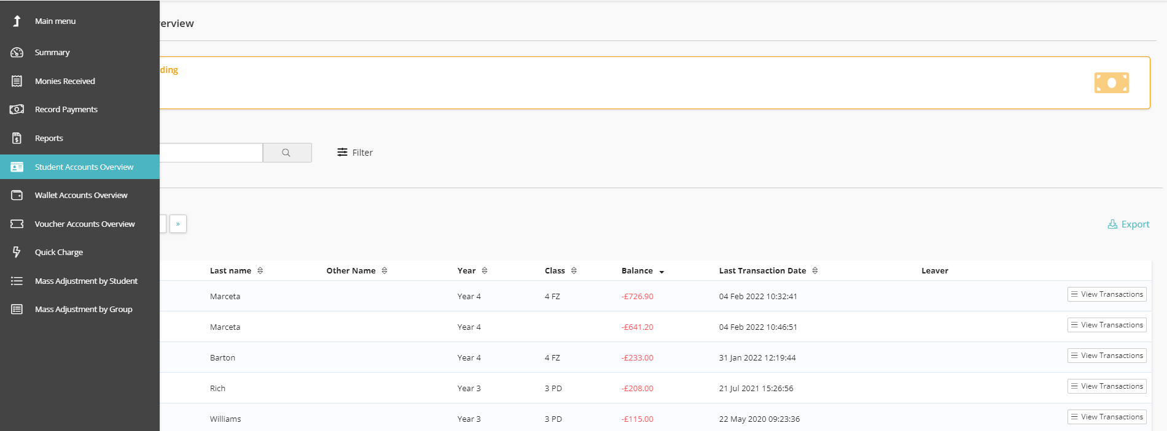The width and height of the screenshot is (1167, 431).
Task: Click the balance value -£641.20
Action: [638, 327]
